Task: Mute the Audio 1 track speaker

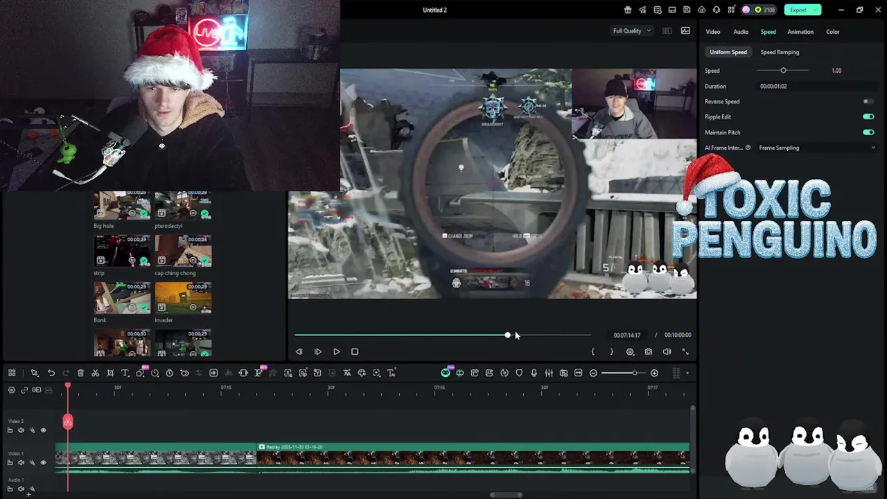Action: (21, 489)
